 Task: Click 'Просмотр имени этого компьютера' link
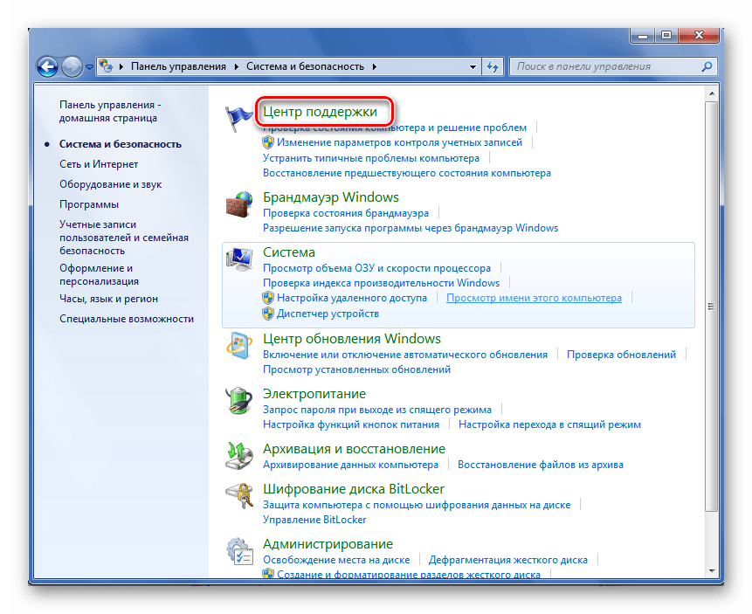point(534,298)
